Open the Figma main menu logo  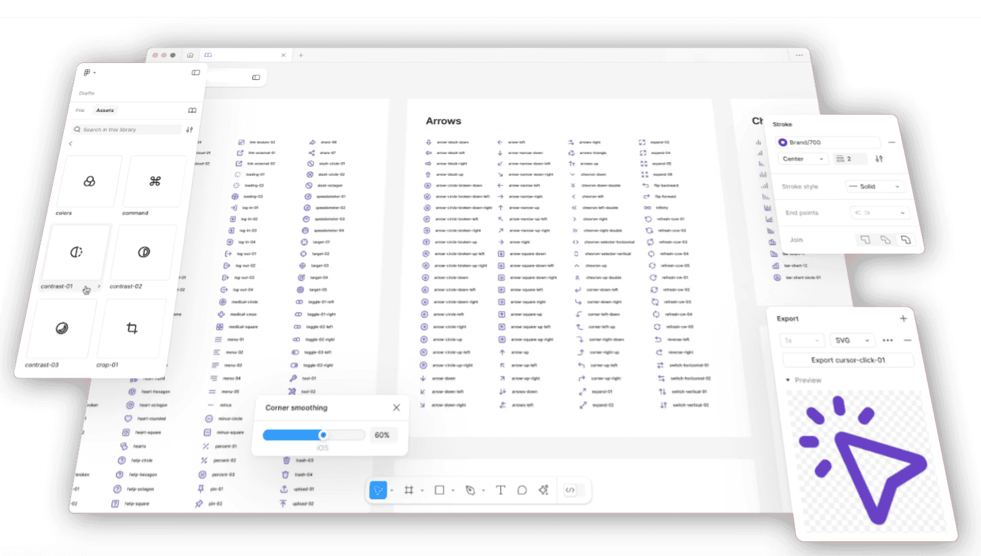(x=88, y=73)
